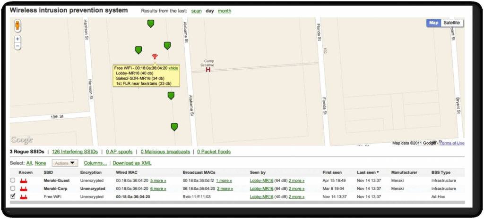Expand '5 more' wired MACs for Meraki-Guest

[x=158, y=181]
